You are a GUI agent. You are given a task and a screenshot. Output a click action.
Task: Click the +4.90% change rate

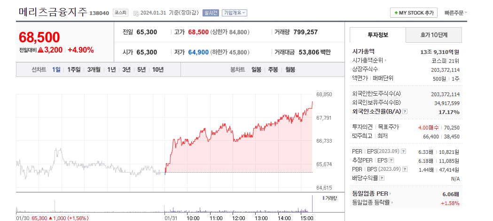coord(81,50)
